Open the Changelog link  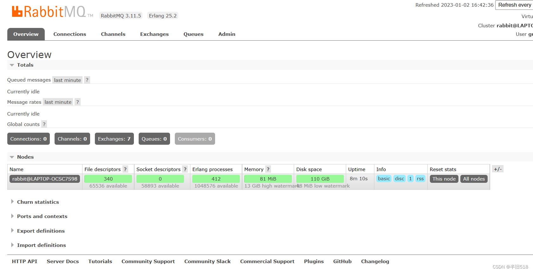(375, 261)
